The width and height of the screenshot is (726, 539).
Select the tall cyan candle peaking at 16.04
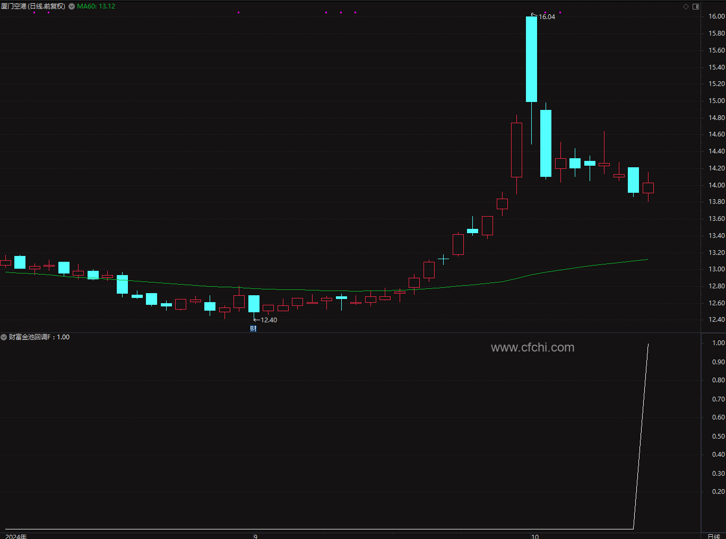531,59
